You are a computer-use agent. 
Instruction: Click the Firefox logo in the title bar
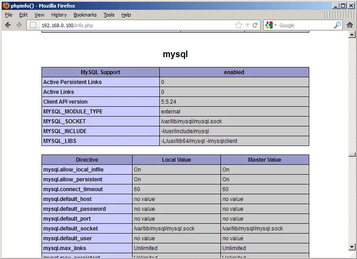pyautogui.click(x=6, y=5)
